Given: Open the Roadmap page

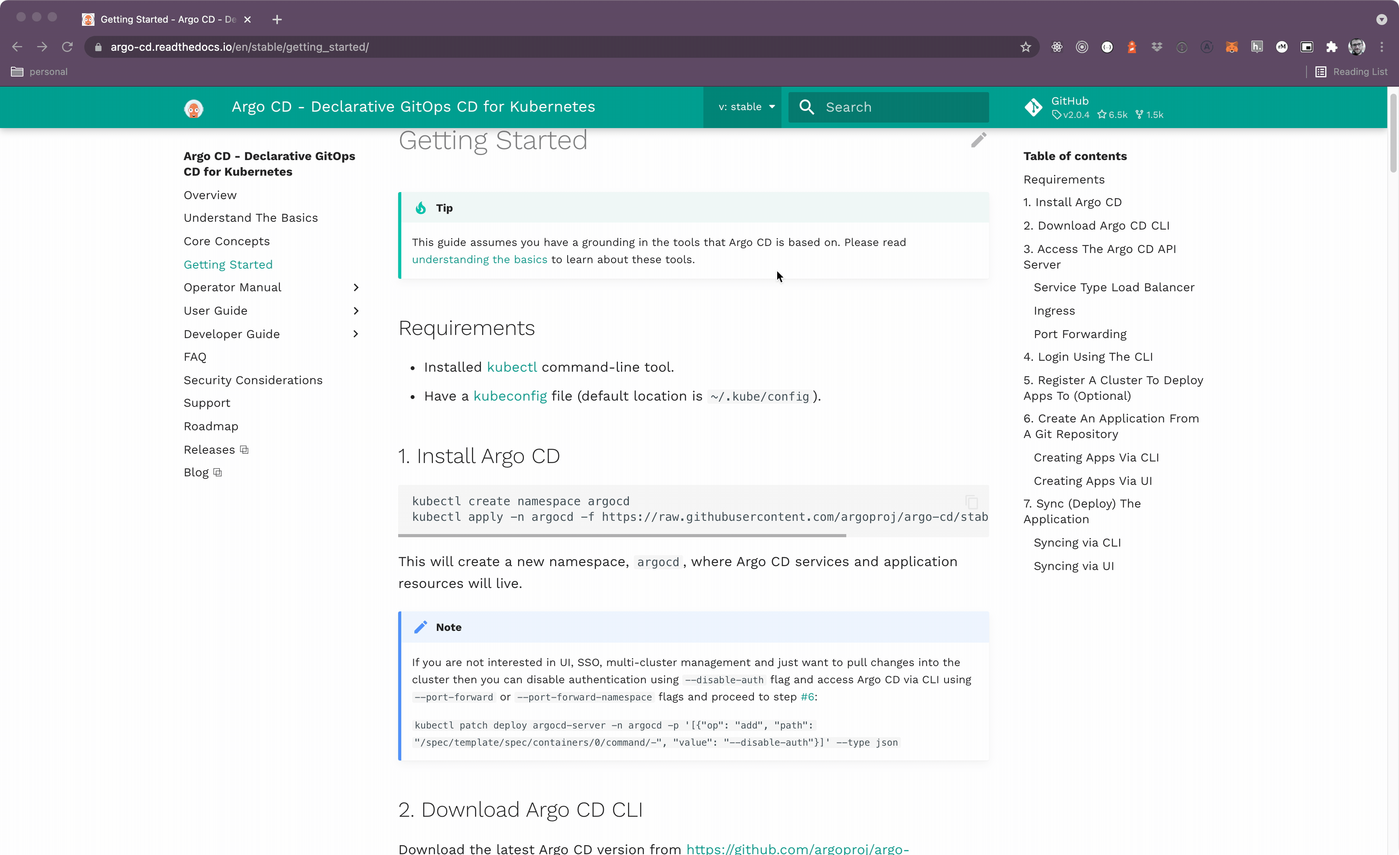Looking at the screenshot, I should point(211,426).
